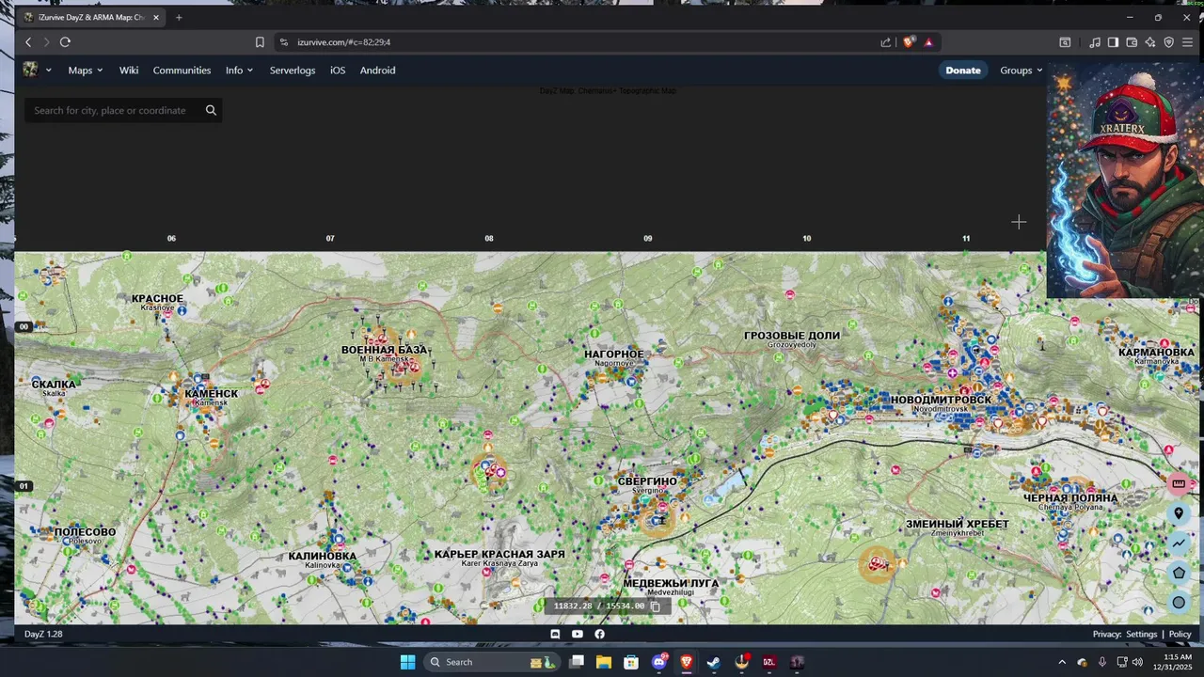Viewport: 1204px width, 677px height.
Task: Open the media music note icon
Action: click(1095, 42)
